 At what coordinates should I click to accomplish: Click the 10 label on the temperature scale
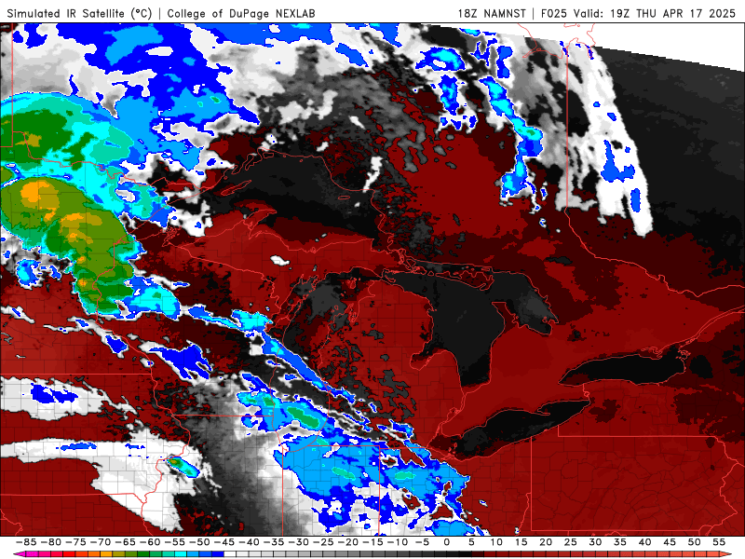pyautogui.click(x=496, y=542)
